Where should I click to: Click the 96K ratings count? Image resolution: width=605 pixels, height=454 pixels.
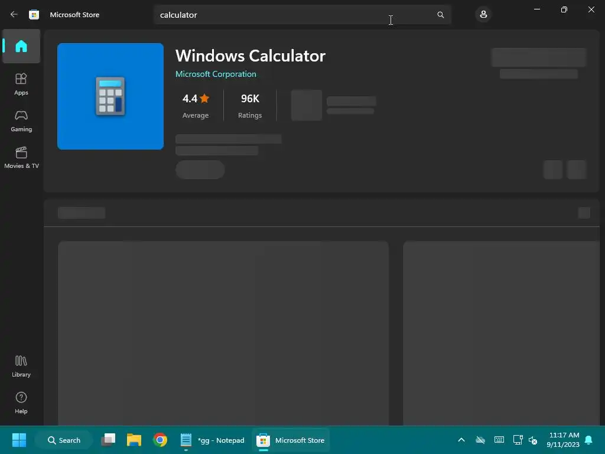pyautogui.click(x=250, y=105)
